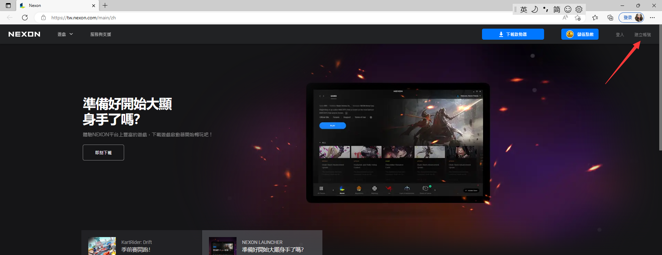
Task: Click the browser profile 登录 button
Action: point(631,18)
